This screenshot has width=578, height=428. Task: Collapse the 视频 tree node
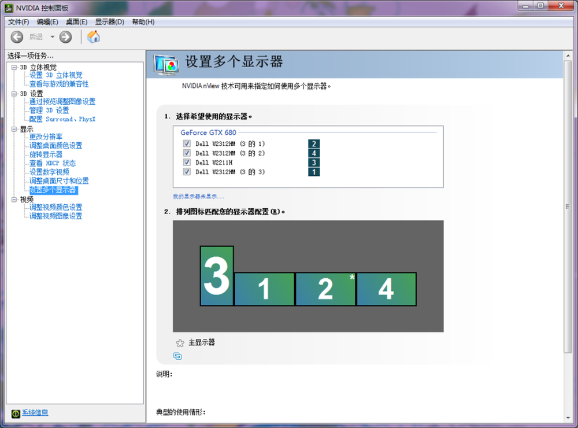14,200
